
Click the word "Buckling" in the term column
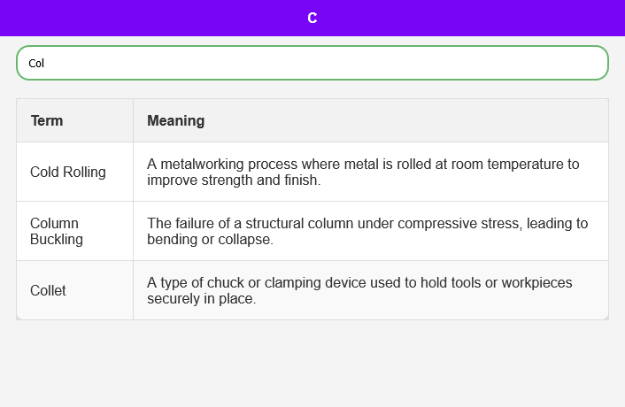coord(57,239)
